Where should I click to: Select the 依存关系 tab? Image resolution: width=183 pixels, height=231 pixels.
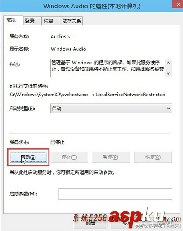click(71, 21)
